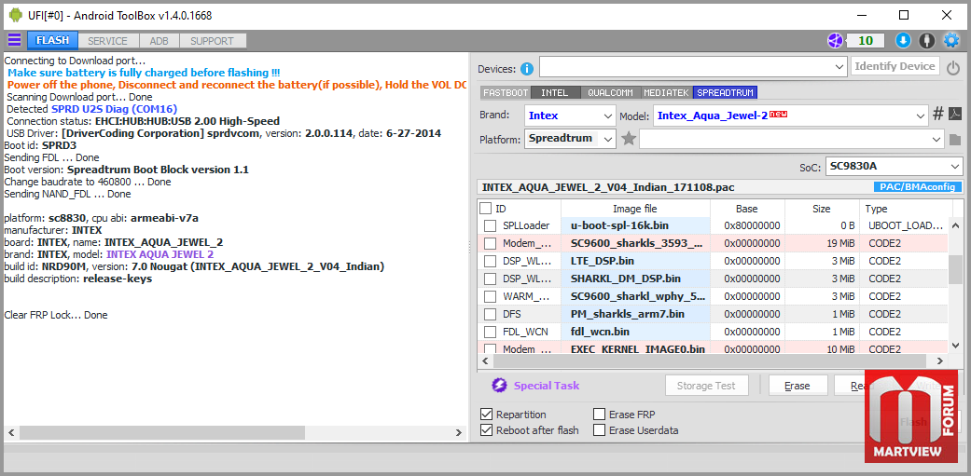Screen dimensions: 971x476
Task: Check the WARM partition row checkbox
Action: [x=490, y=296]
